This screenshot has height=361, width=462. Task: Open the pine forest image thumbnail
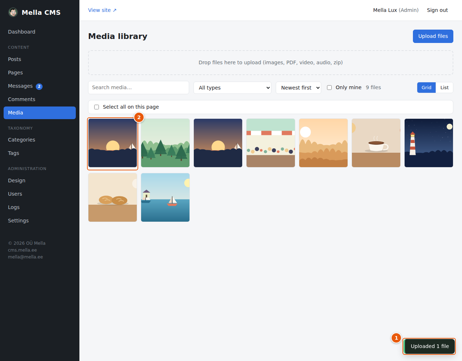coord(165,143)
